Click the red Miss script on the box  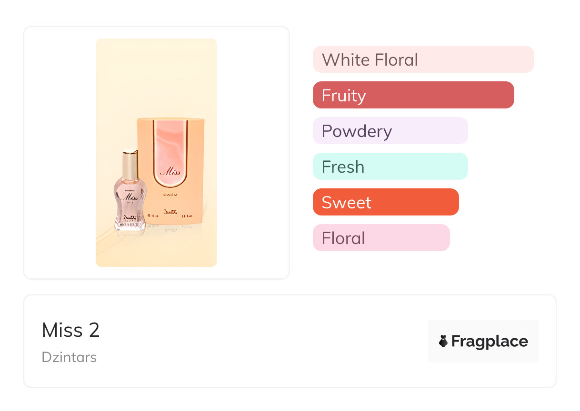[170, 172]
